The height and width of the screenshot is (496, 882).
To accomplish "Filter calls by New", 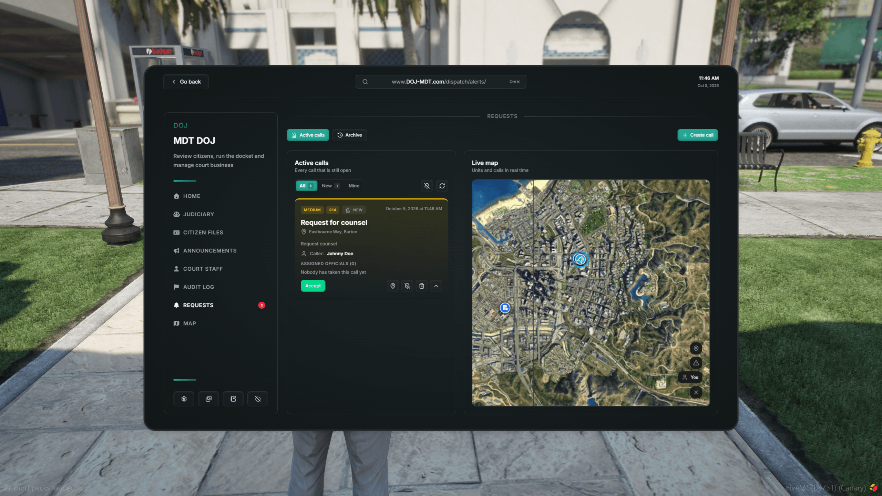I will pos(331,186).
